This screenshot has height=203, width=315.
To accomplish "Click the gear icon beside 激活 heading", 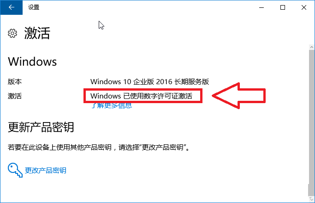I will pyautogui.click(x=12, y=33).
